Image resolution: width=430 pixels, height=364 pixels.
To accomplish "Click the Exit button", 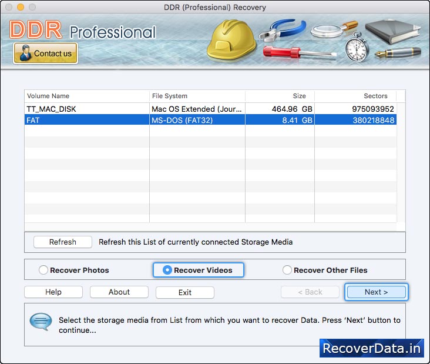I will (x=185, y=292).
